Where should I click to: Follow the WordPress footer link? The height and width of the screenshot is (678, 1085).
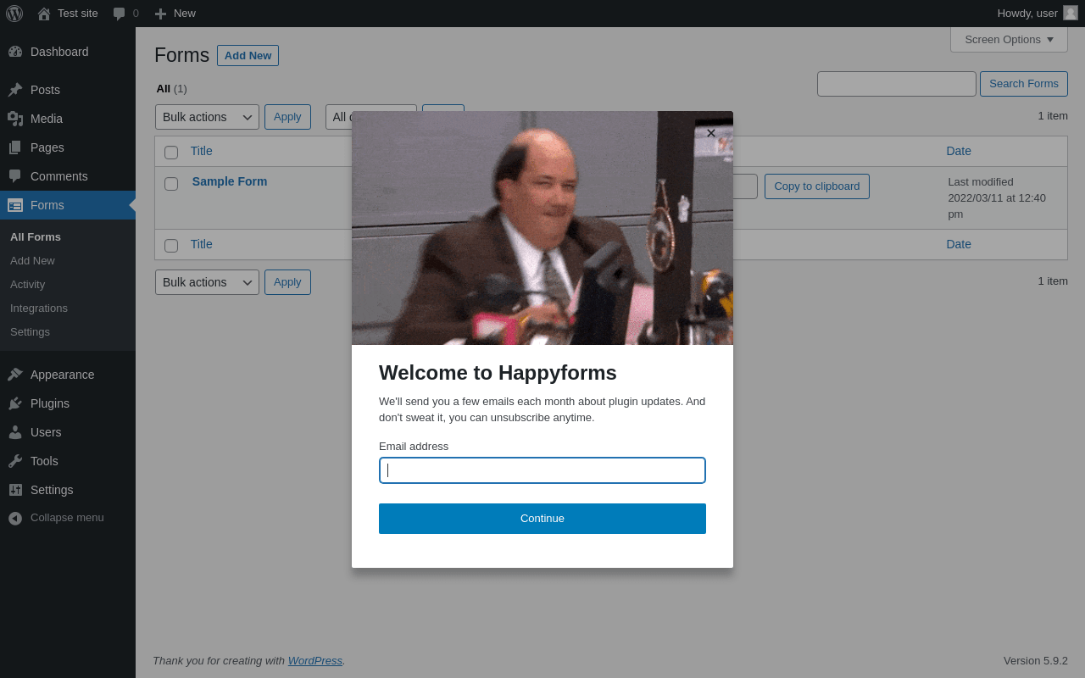(x=315, y=660)
